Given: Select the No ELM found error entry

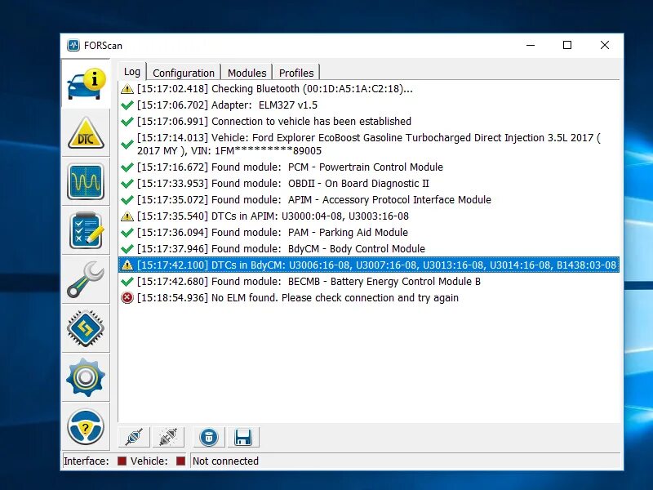Looking at the screenshot, I should point(369,297).
